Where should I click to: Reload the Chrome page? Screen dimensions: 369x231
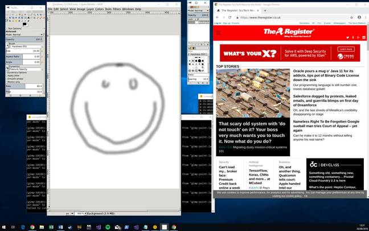tap(229, 17)
